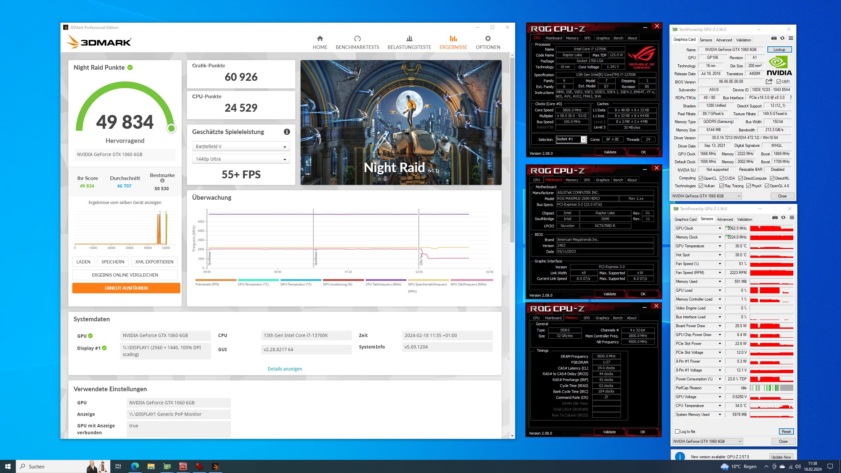Open File Explorer from taskbar

pos(151,466)
